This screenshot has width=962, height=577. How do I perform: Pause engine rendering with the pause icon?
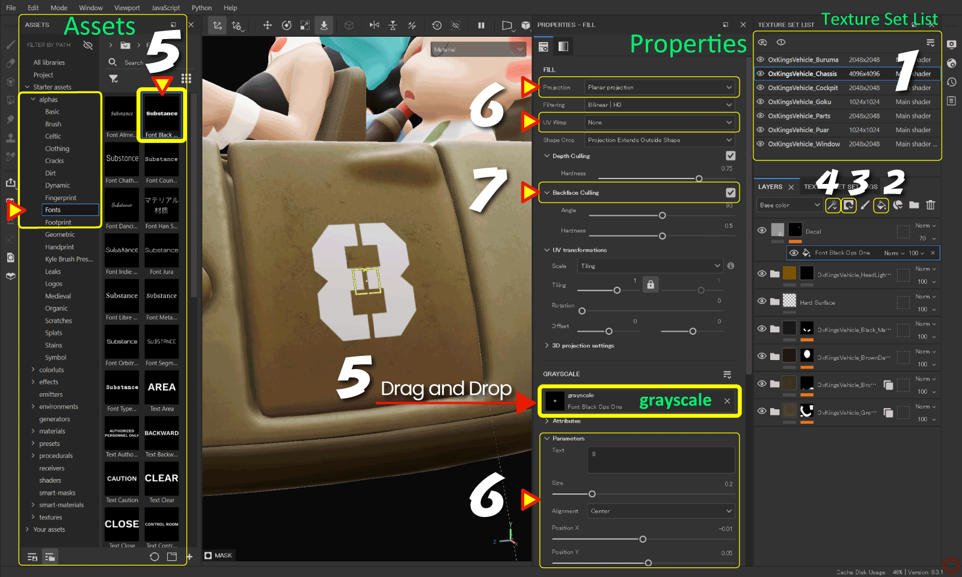[x=481, y=25]
